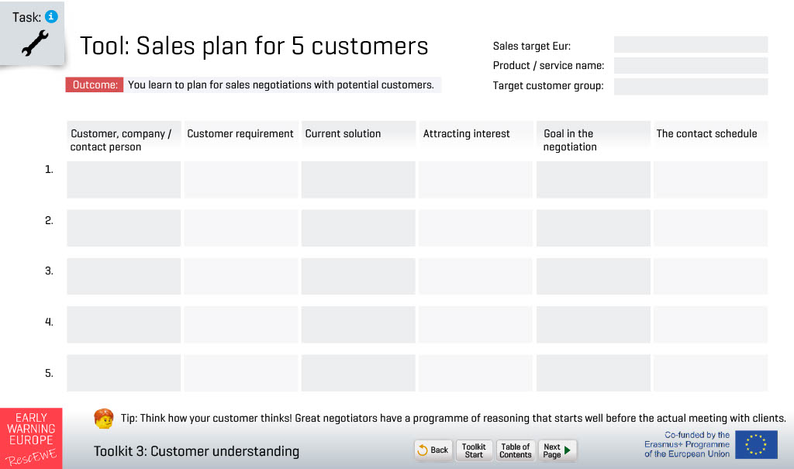Select row 5 Goal in the negotiation cell
This screenshot has height=469, width=794.
pyautogui.click(x=593, y=373)
